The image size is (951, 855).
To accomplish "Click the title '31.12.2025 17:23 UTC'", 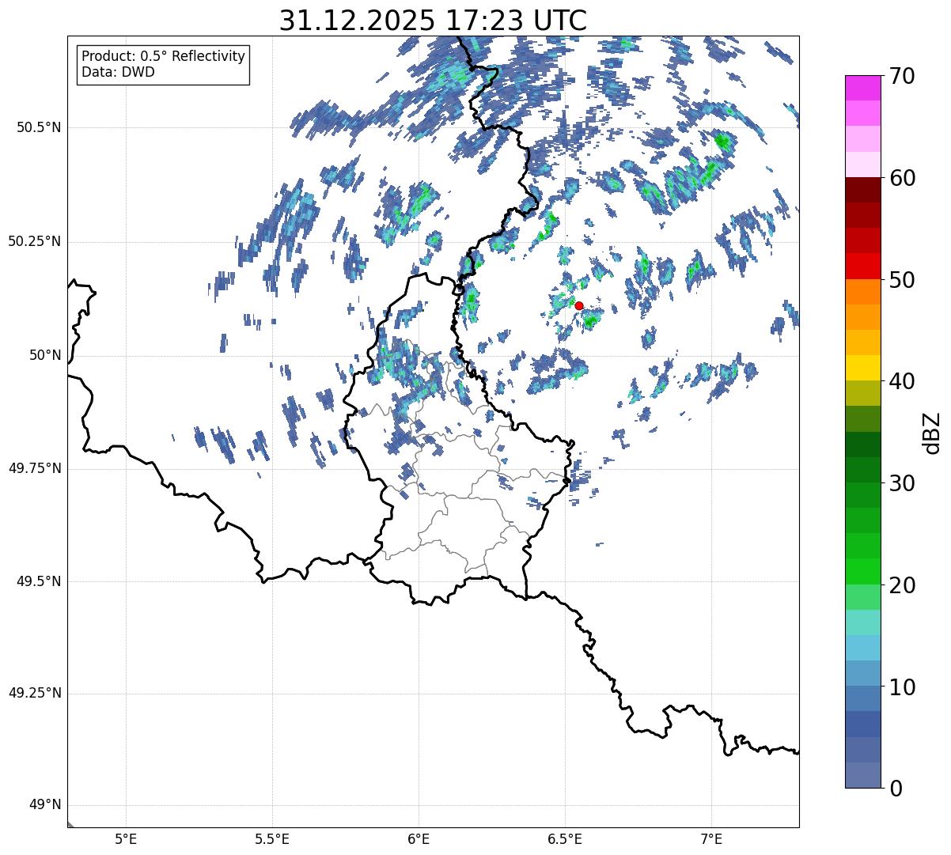I will pos(433,20).
